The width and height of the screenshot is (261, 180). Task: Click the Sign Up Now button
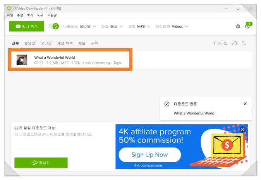click(149, 155)
